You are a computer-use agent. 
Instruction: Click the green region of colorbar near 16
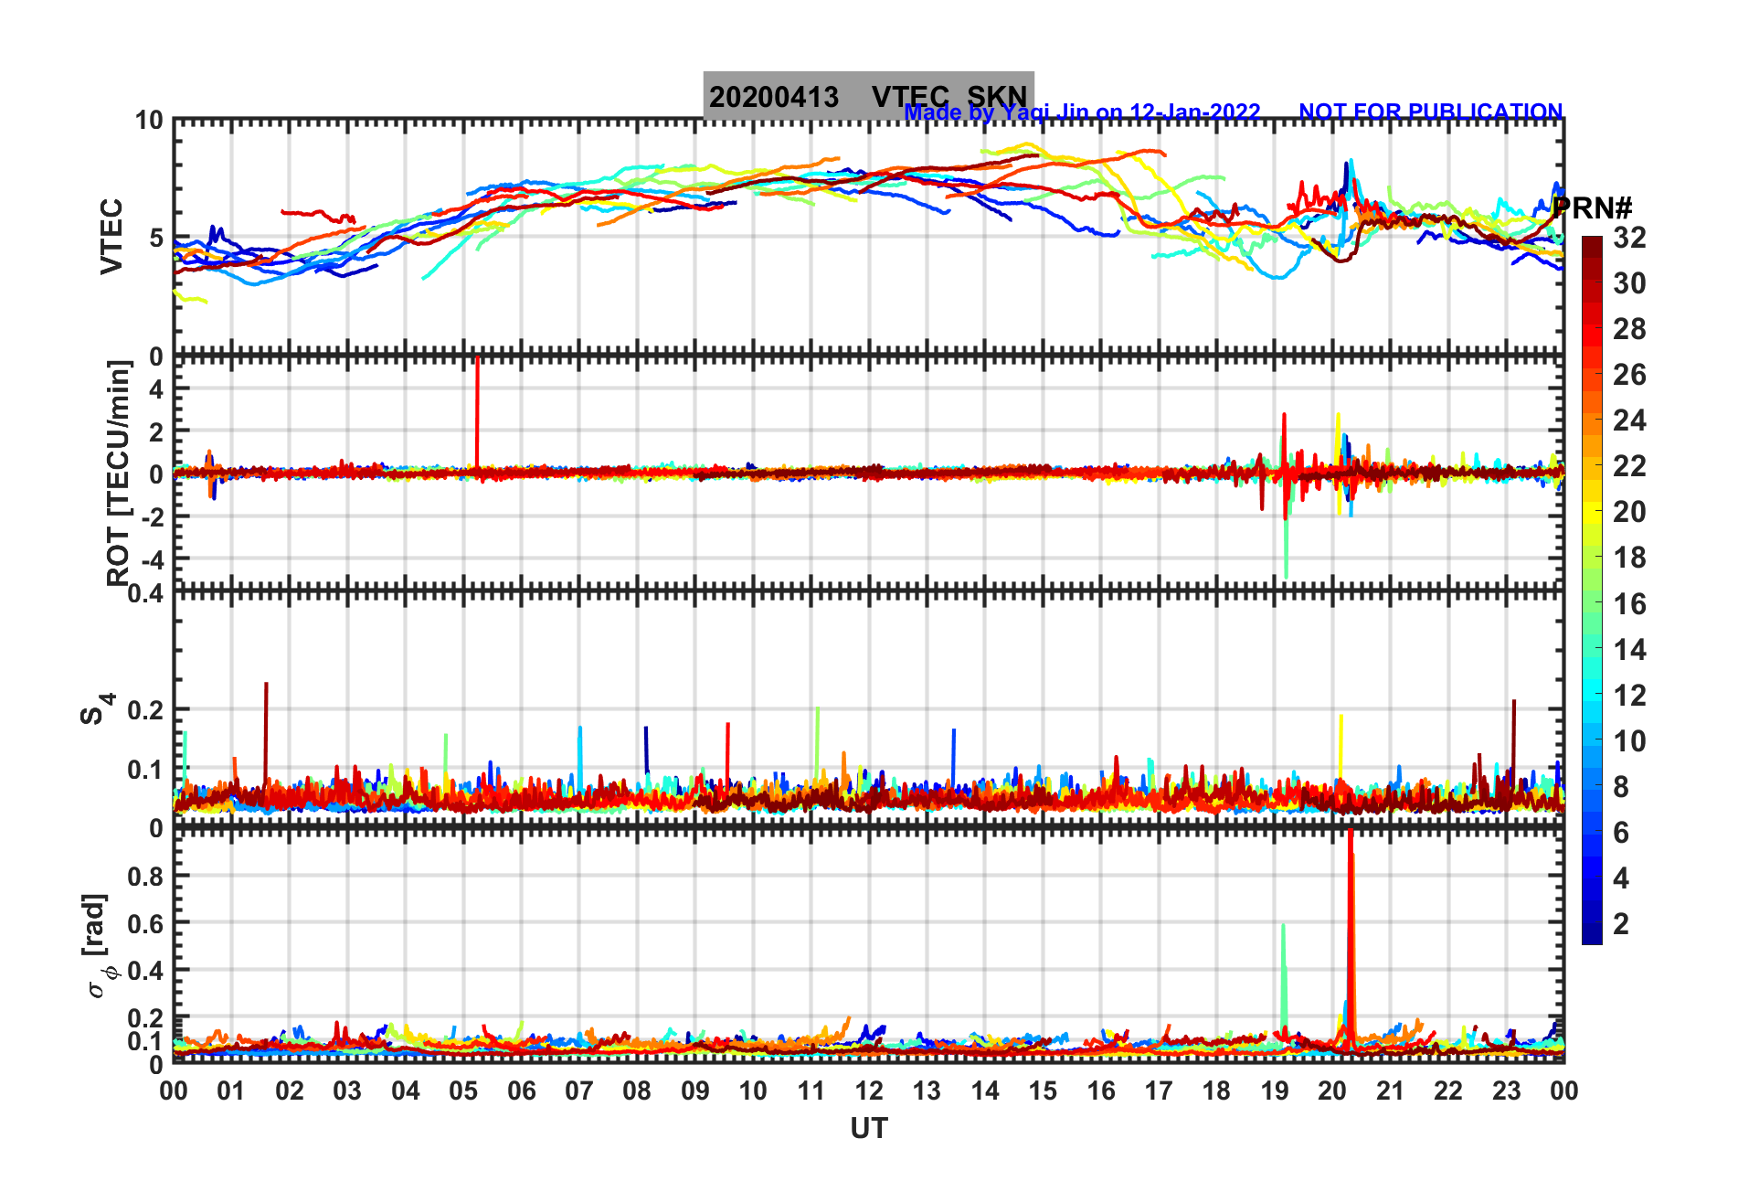(x=1592, y=603)
